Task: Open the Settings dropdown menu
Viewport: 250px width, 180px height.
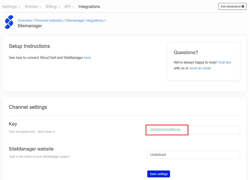Action: pyautogui.click(x=11, y=7)
